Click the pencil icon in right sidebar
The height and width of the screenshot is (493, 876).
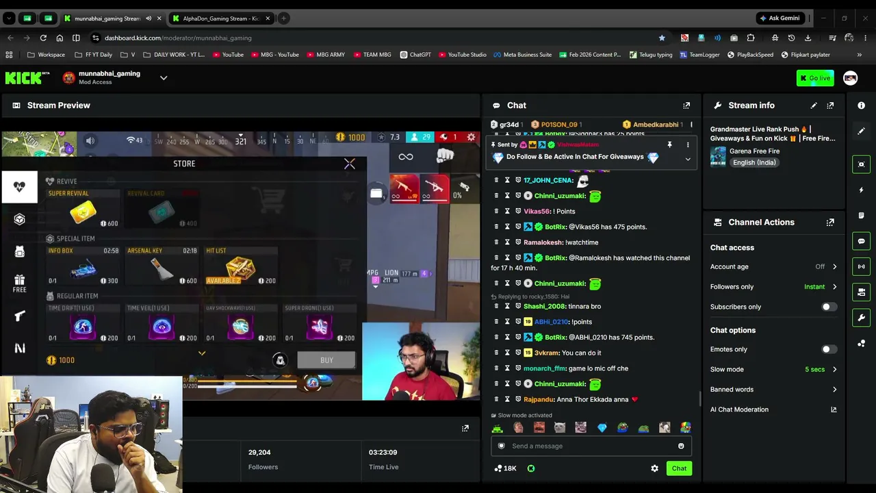(862, 131)
